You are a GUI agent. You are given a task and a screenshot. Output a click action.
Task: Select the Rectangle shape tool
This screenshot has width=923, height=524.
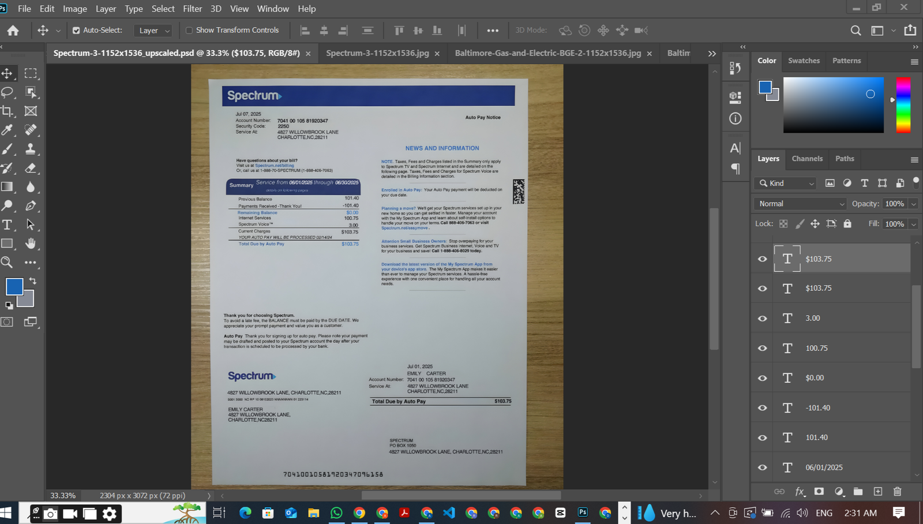click(x=7, y=244)
